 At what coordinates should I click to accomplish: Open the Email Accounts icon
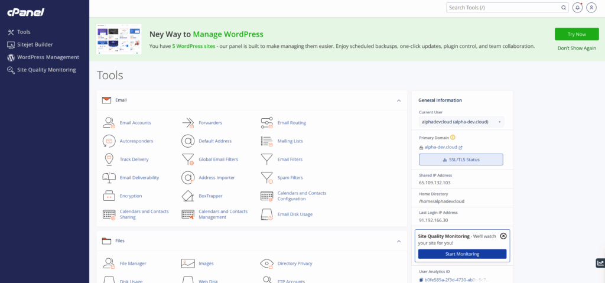[x=109, y=123]
